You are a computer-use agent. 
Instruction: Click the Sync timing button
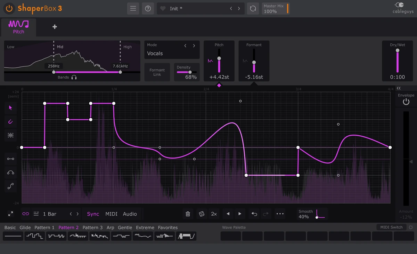pos(93,214)
